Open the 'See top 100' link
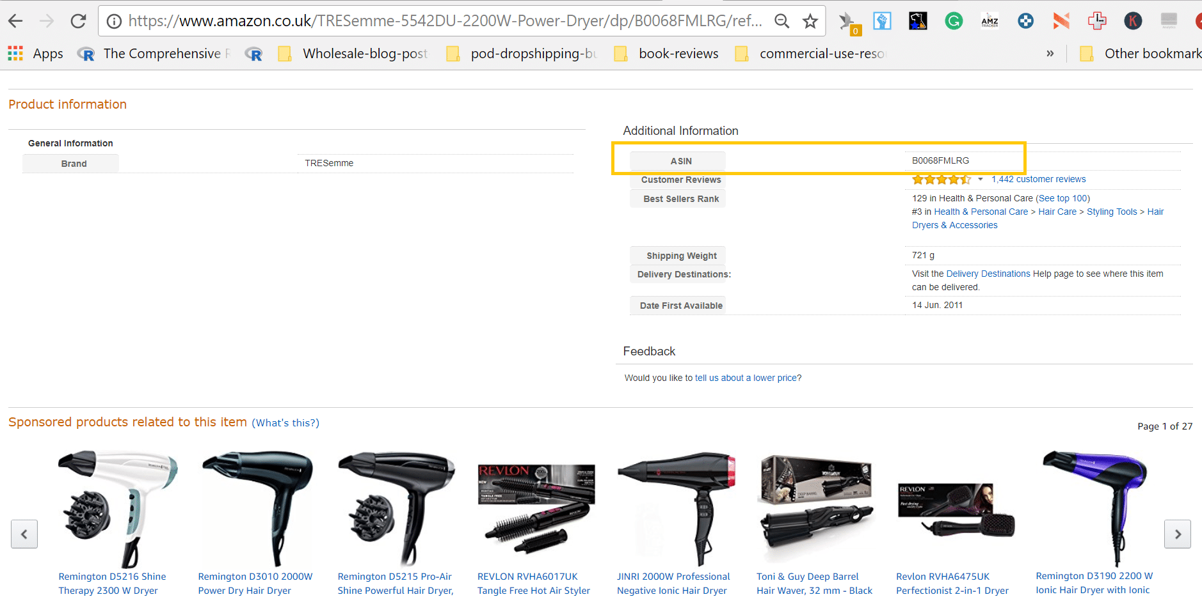This screenshot has height=597, width=1202. click(x=1062, y=199)
